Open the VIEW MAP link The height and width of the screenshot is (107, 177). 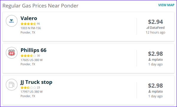pos(166,5)
